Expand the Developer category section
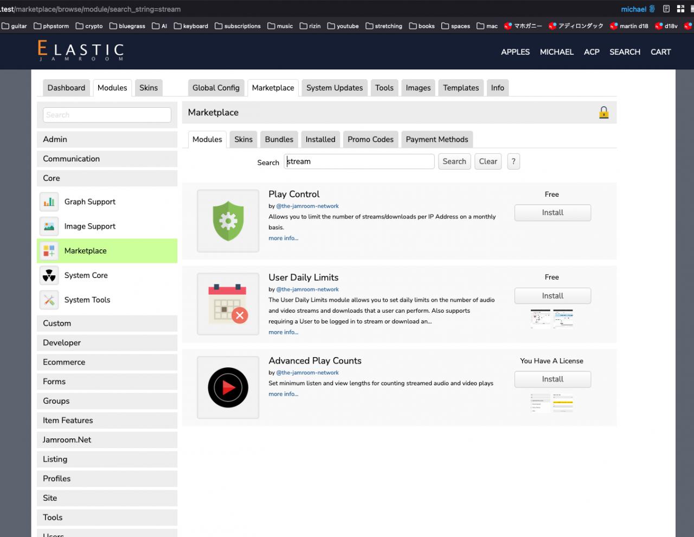The height and width of the screenshot is (537, 694). [107, 342]
